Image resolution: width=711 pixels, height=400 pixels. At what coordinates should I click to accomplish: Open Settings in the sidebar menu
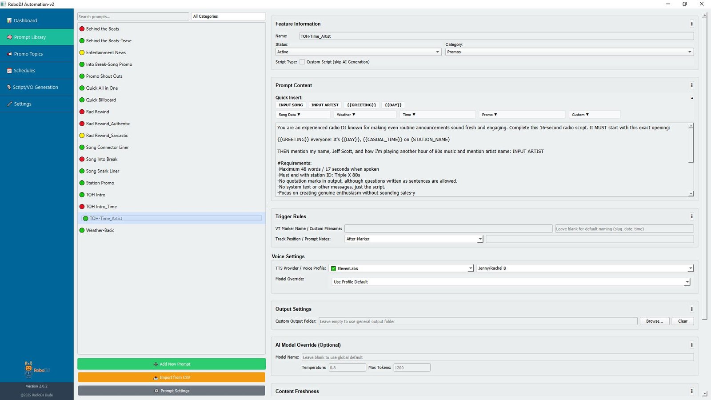coord(23,104)
